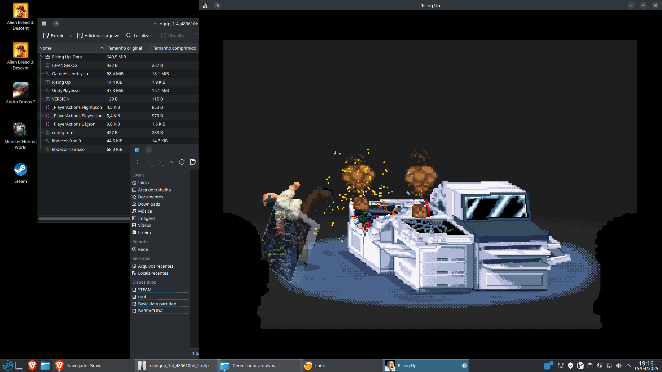Click the Visualizar toolbar button
Viewport: 662px width, 372px height.
tap(174, 36)
